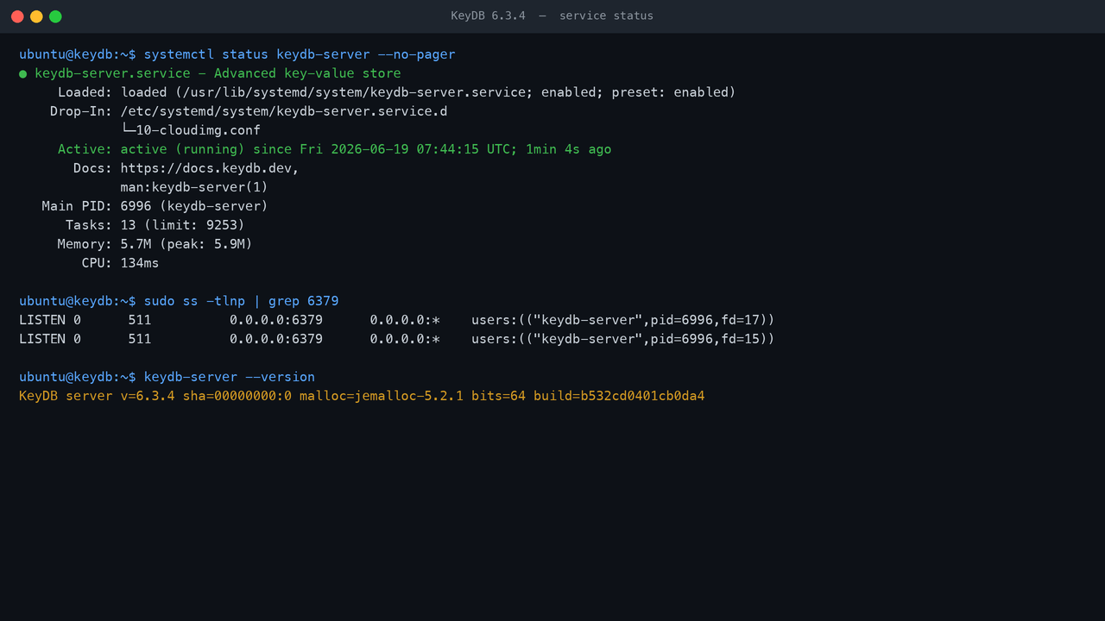Click 'malloc=jemalloc-5.2.1' in version output

coord(382,396)
